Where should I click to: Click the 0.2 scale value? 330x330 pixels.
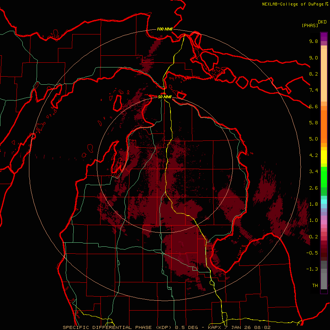click(x=313, y=237)
